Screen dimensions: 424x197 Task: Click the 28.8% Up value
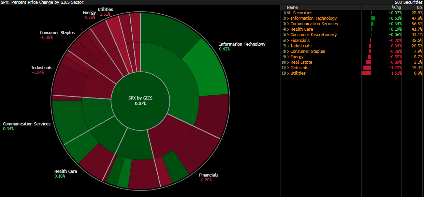[x=417, y=13]
